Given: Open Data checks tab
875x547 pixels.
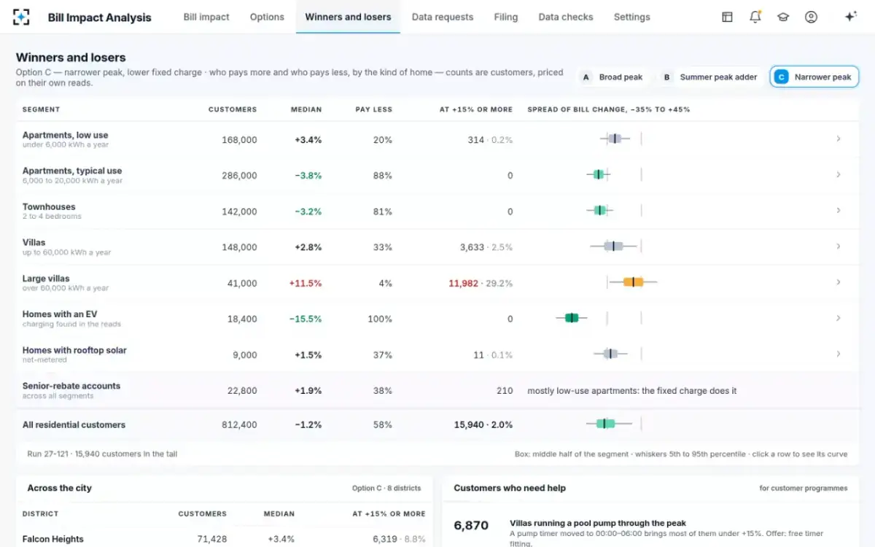Looking at the screenshot, I should (566, 17).
